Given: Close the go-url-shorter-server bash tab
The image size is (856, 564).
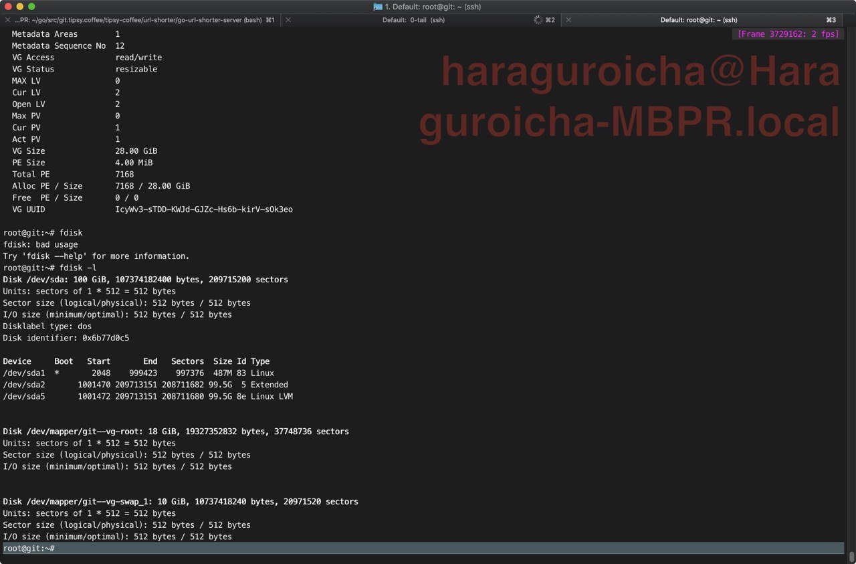Looking at the screenshot, I should click(x=7, y=20).
